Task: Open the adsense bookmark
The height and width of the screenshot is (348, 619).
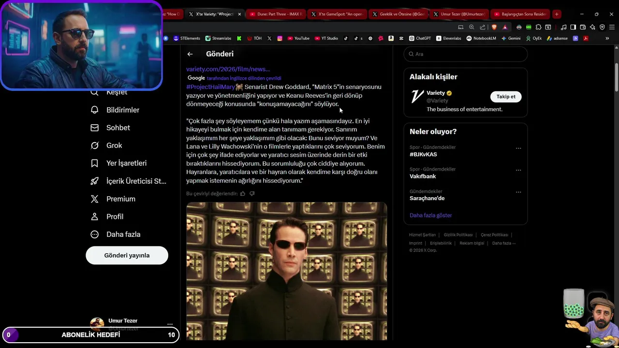Action: (557, 38)
